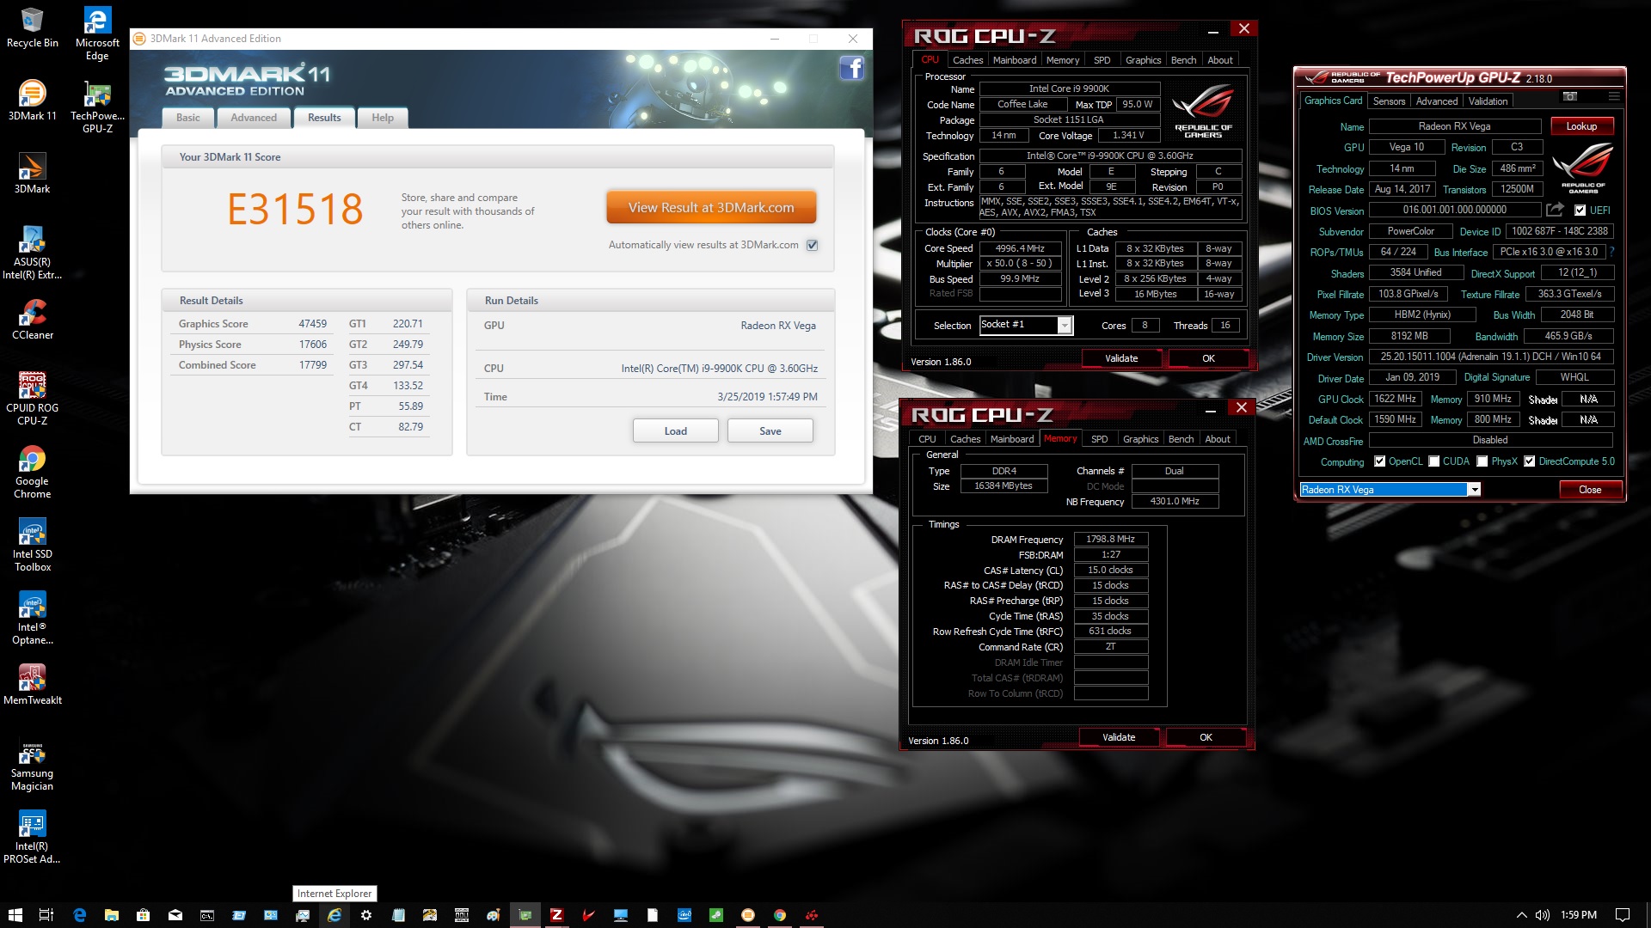Select the 3DMark desktop shortcut
Image resolution: width=1651 pixels, height=928 pixels.
[33, 174]
